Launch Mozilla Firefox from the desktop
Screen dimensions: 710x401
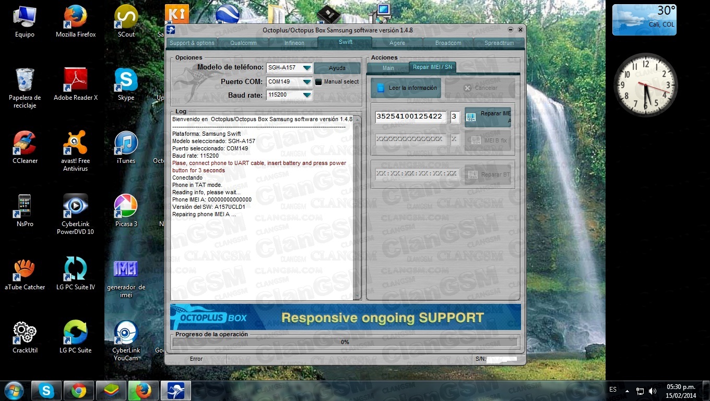tap(76, 22)
